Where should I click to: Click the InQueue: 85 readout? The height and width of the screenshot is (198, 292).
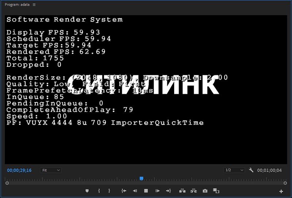click(35, 97)
